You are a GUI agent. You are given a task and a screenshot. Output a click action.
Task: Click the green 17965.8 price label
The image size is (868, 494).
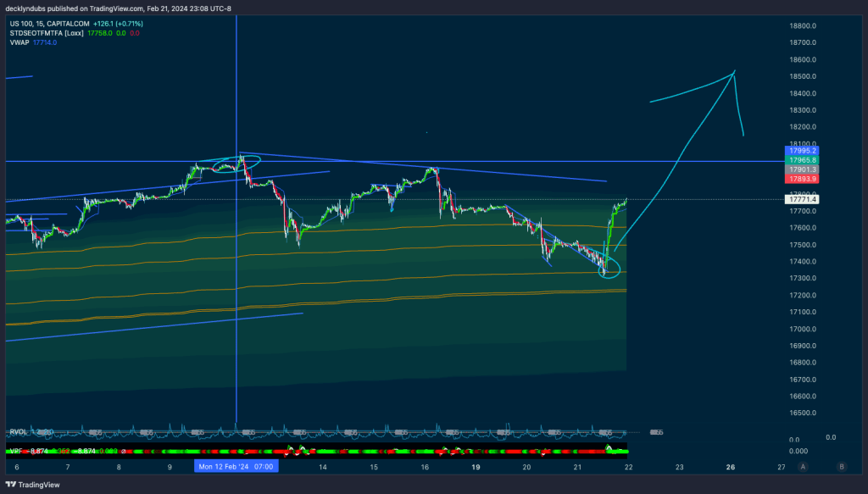[802, 160]
